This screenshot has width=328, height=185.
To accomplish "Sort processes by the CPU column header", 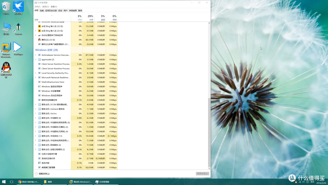I will coord(77,18).
